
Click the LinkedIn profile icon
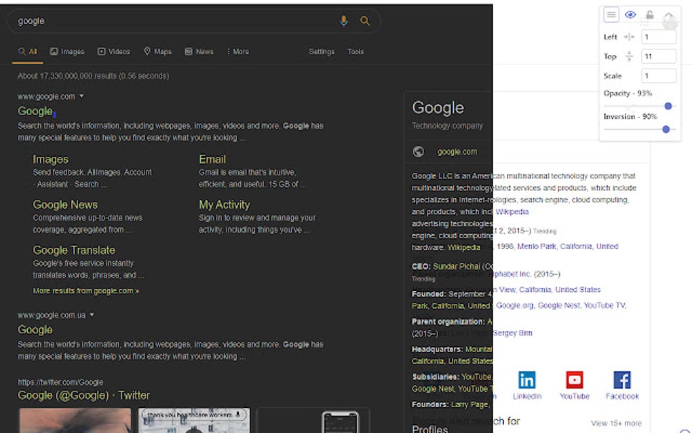click(526, 380)
